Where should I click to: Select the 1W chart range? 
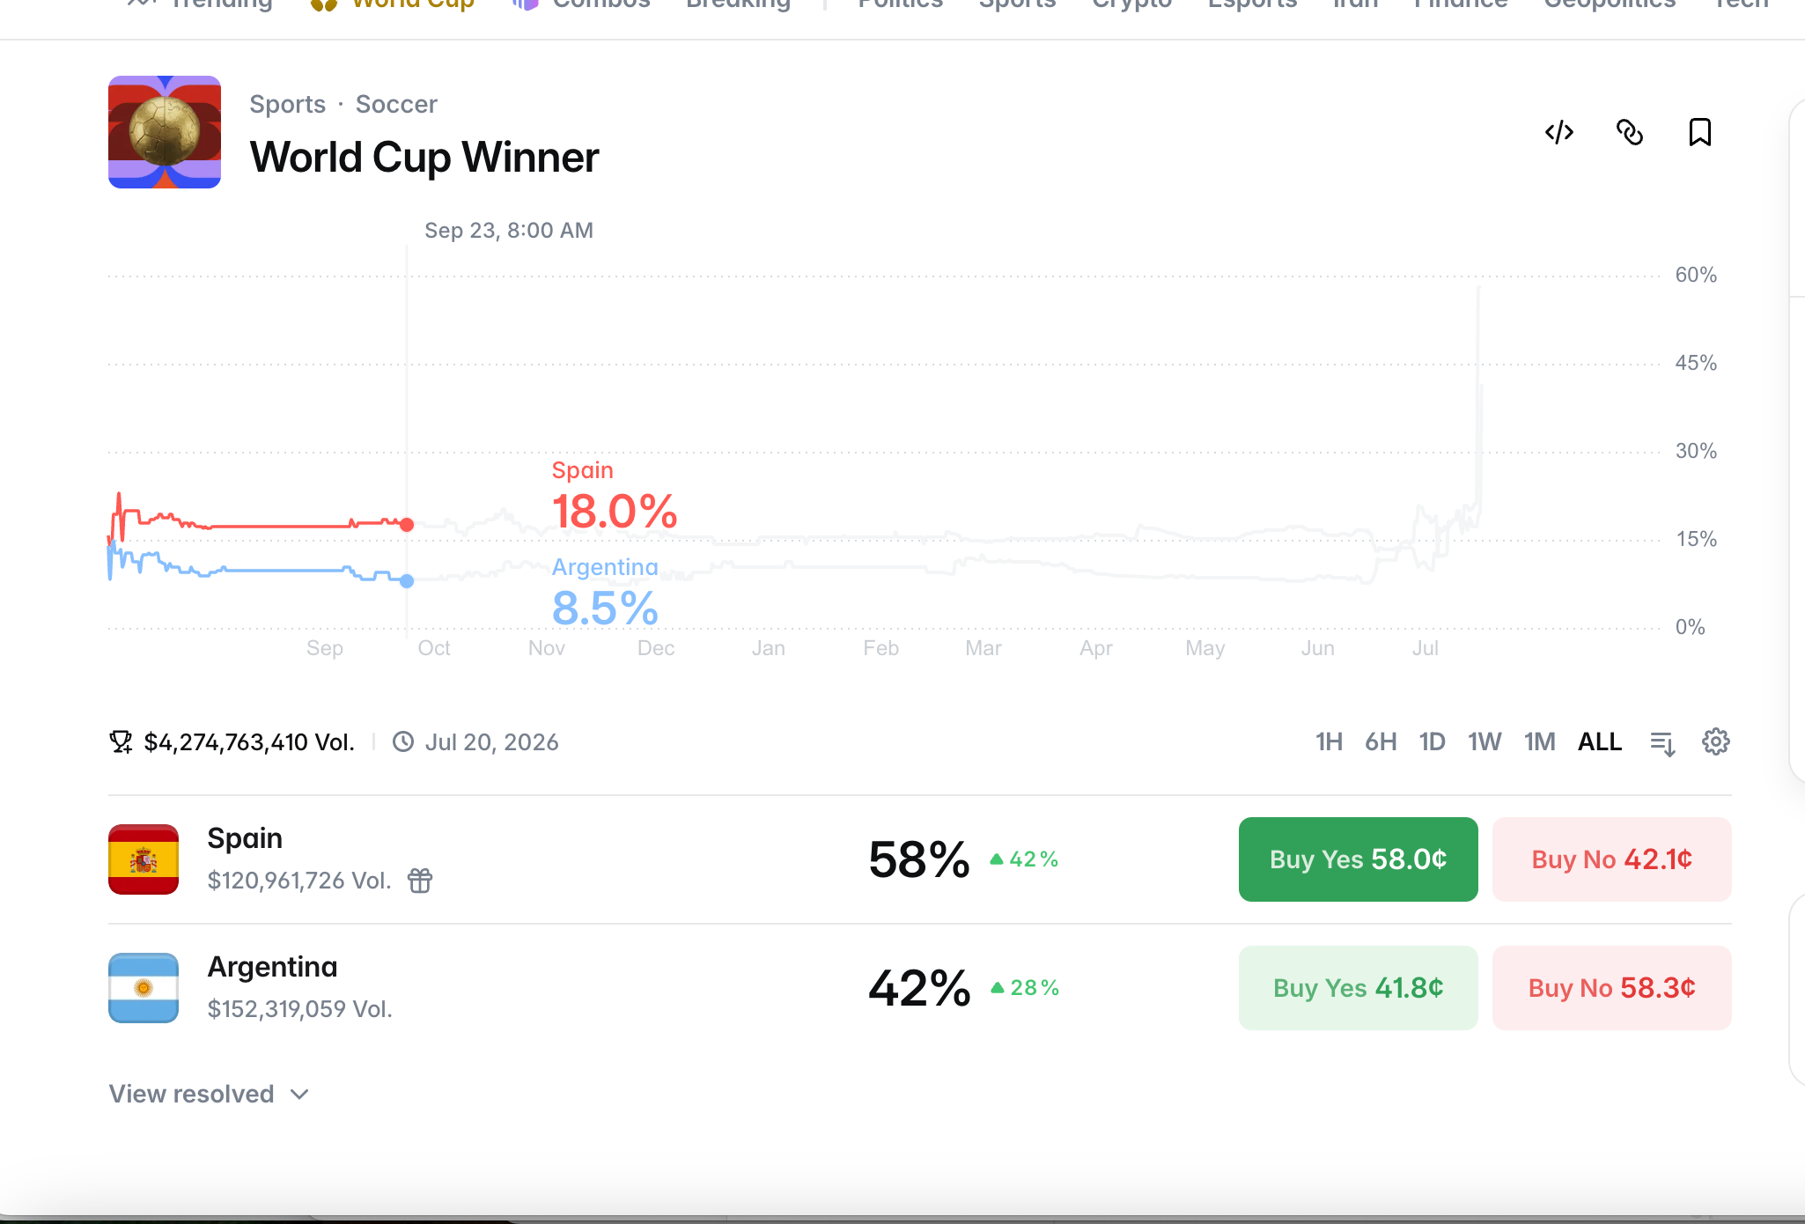(1485, 742)
